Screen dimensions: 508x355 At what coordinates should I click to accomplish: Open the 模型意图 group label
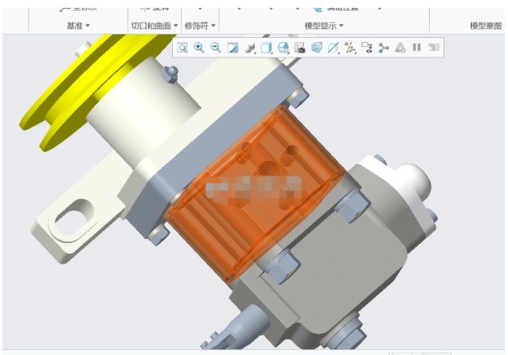486,25
